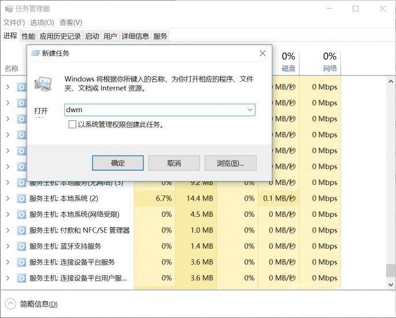Expand the 服务主机: 本地系统(网络受限) row
This screenshot has height=318, width=396.
click(x=8, y=215)
